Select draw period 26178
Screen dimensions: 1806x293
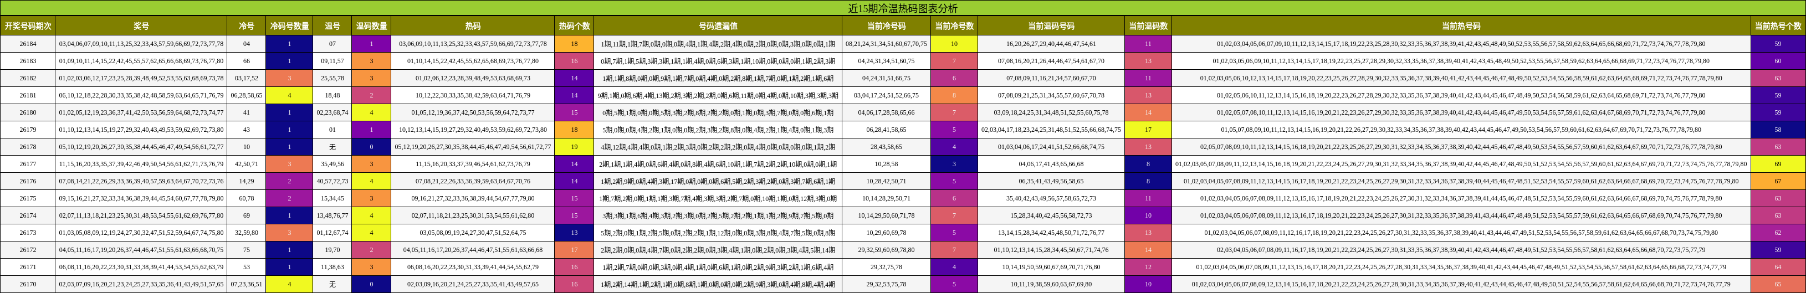[x=28, y=146]
